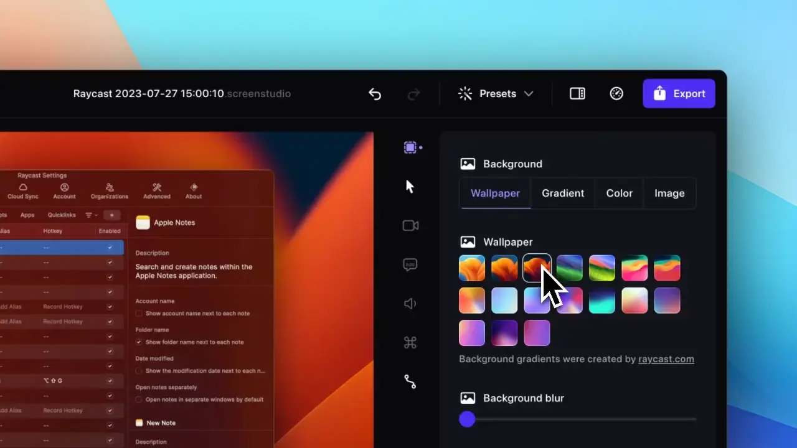Click the Export button
Image resolution: width=797 pixels, height=448 pixels.
(679, 93)
